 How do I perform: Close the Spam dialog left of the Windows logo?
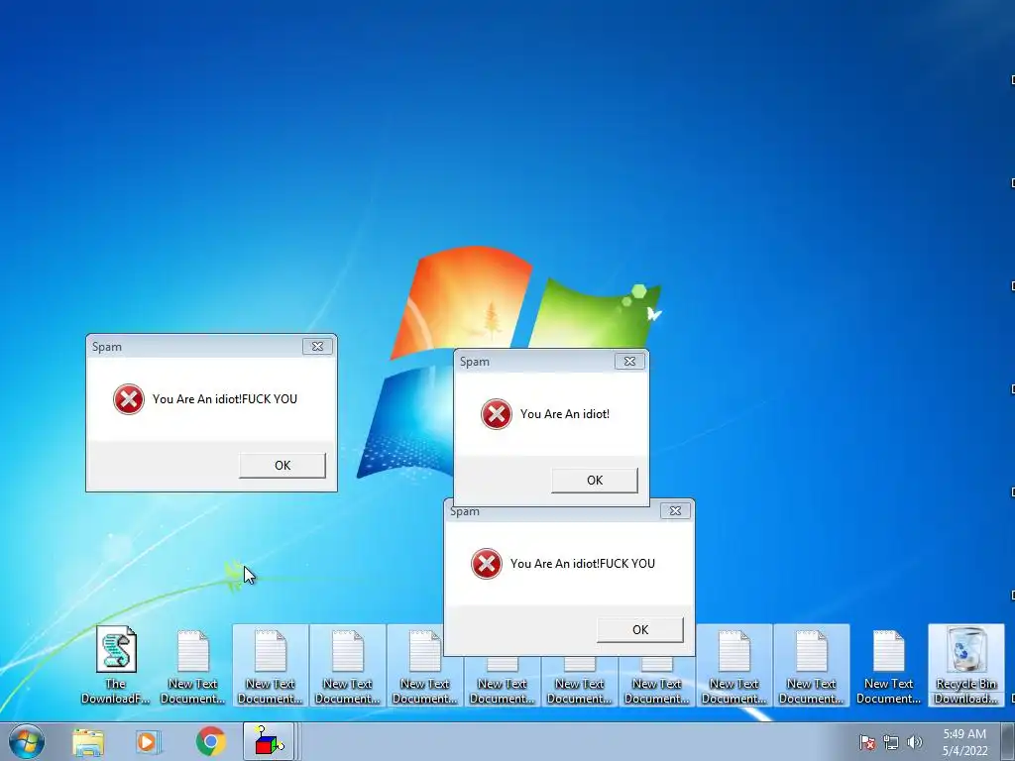tap(317, 346)
